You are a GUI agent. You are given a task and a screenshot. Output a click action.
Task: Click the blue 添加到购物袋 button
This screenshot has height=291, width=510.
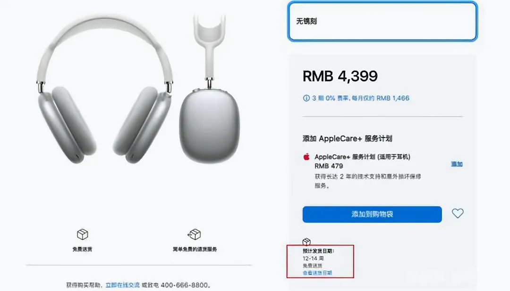[372, 214]
